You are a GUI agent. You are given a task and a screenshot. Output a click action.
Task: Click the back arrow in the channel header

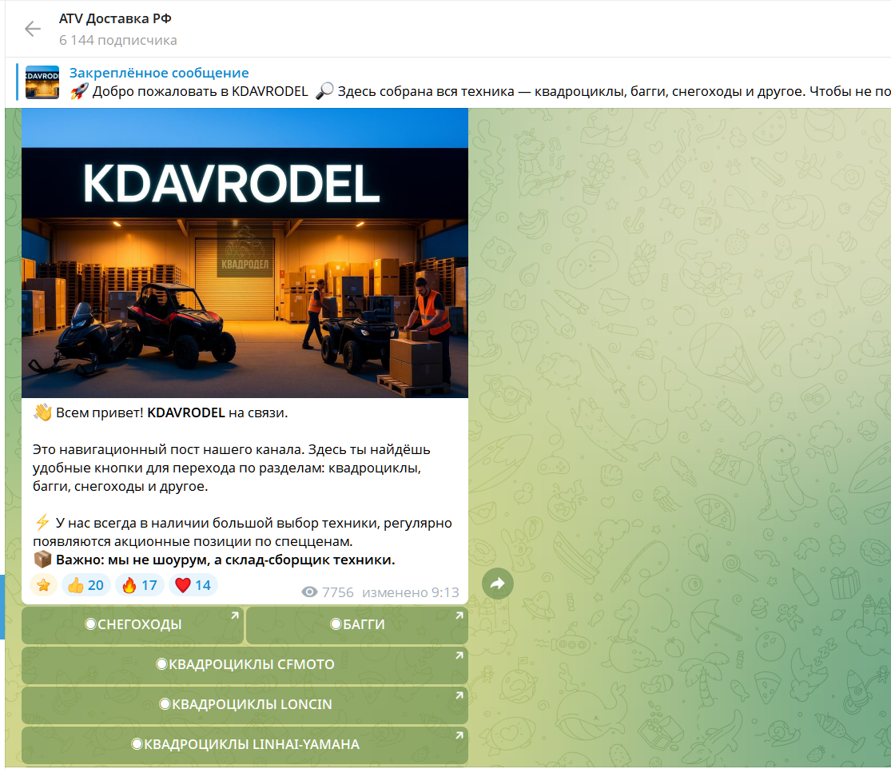(x=32, y=30)
